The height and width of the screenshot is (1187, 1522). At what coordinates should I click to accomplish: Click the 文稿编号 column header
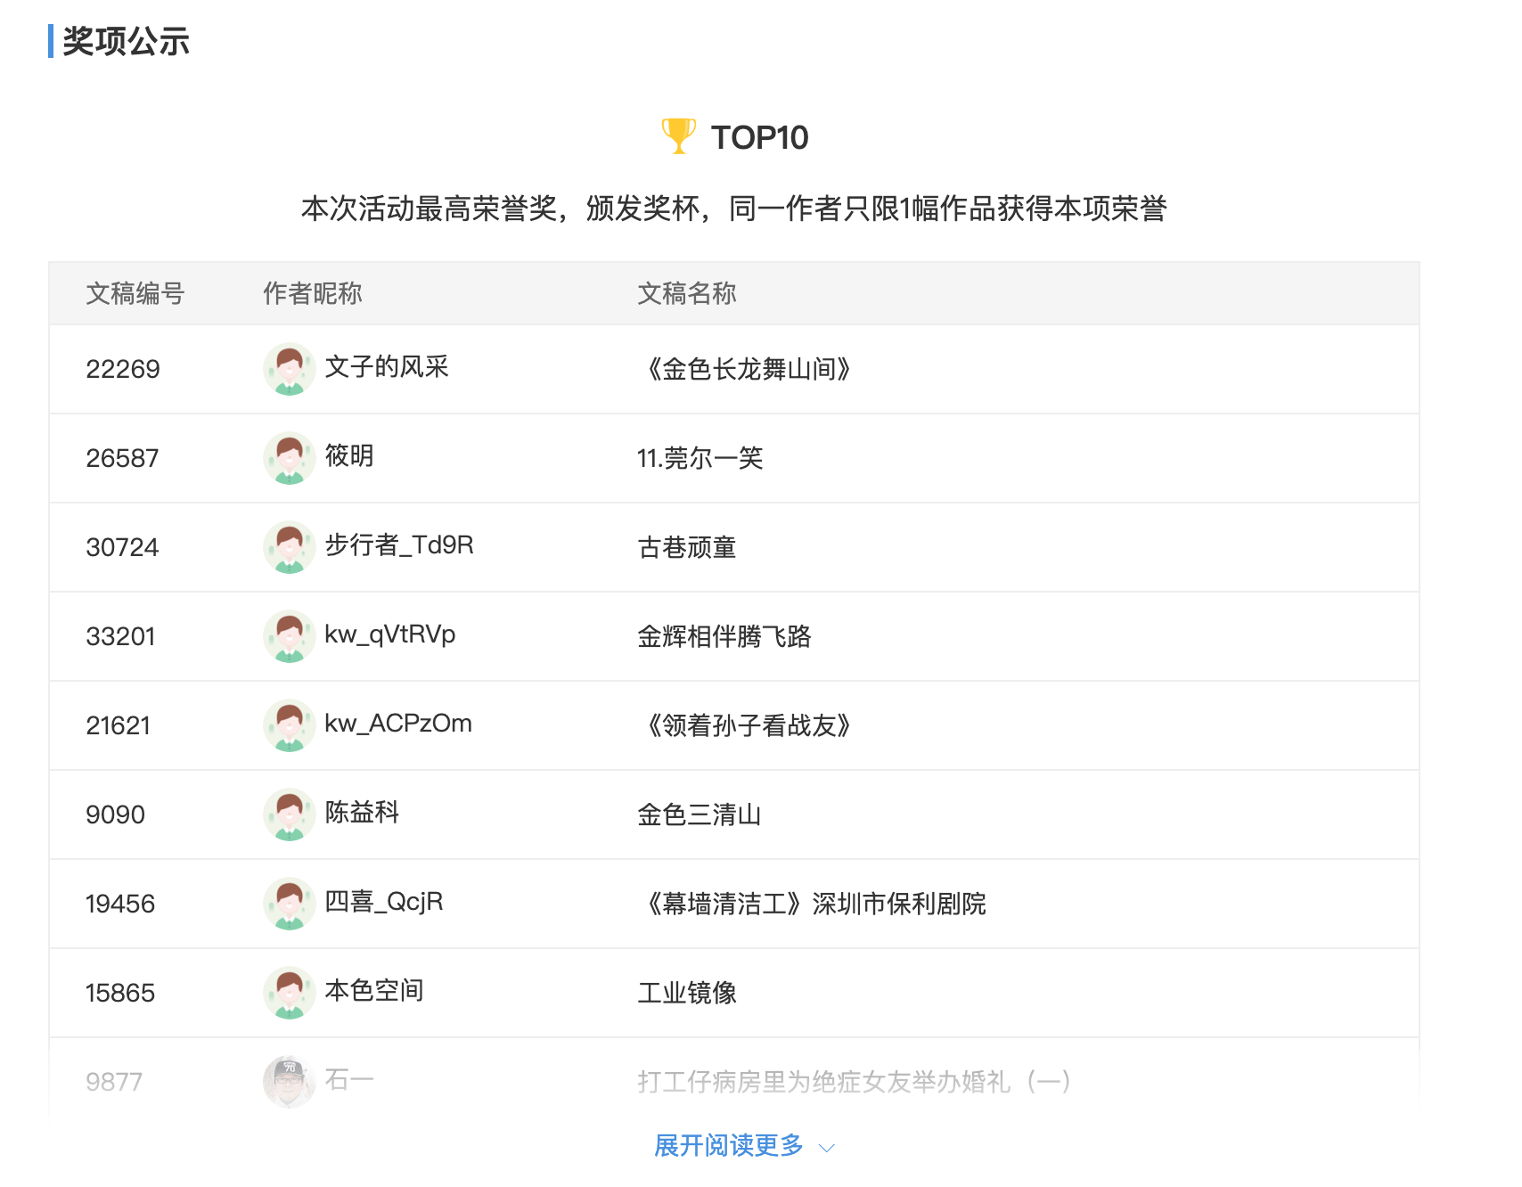pyautogui.click(x=135, y=293)
